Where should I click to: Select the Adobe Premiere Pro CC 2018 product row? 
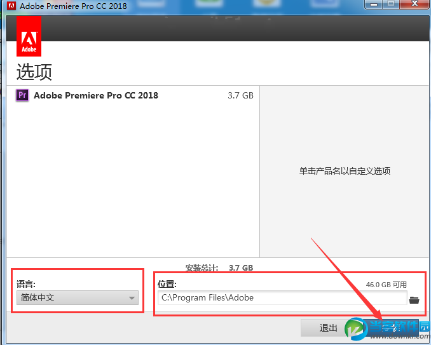(x=133, y=95)
